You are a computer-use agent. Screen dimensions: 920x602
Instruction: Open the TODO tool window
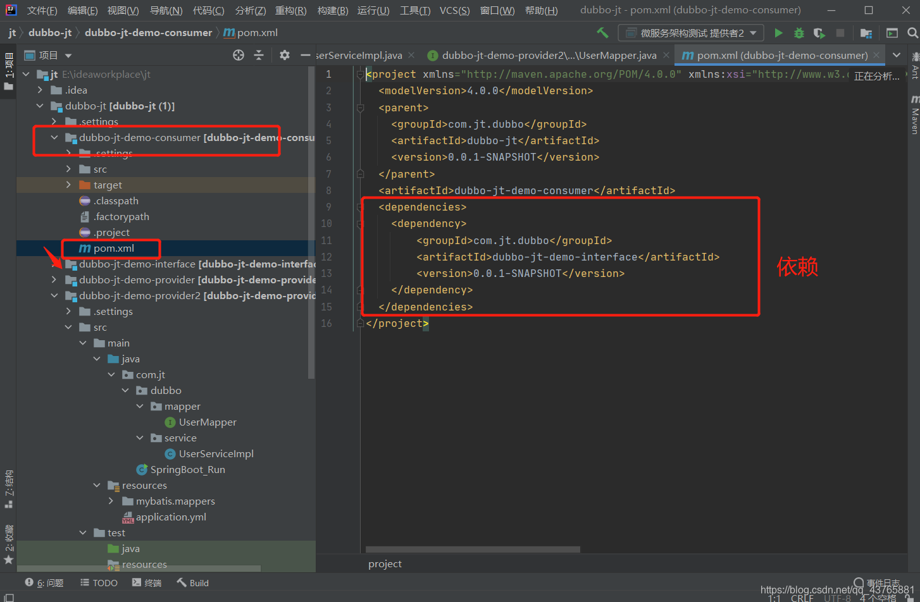[x=99, y=583]
